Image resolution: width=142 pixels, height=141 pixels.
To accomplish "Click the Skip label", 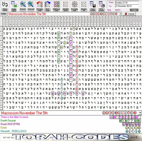I will pyautogui.click(x=109, y=10).
